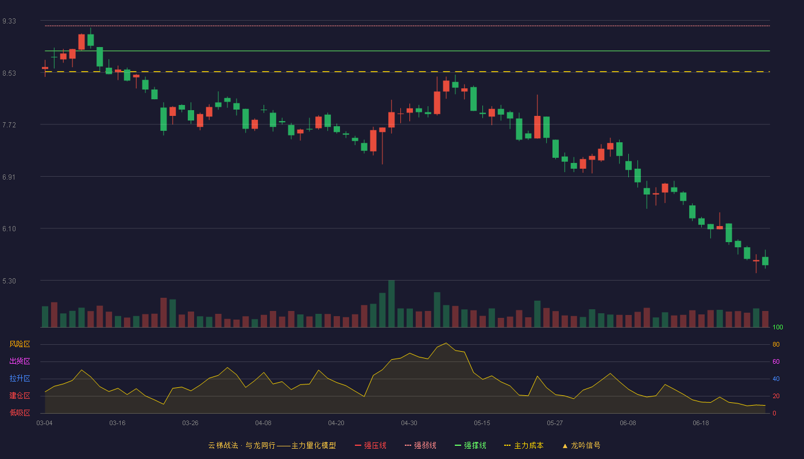Click the 03-16 date label
Image resolution: width=804 pixels, height=459 pixels.
point(117,423)
